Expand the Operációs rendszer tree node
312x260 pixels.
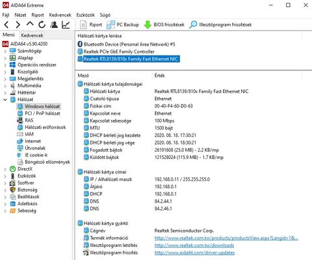5,65
